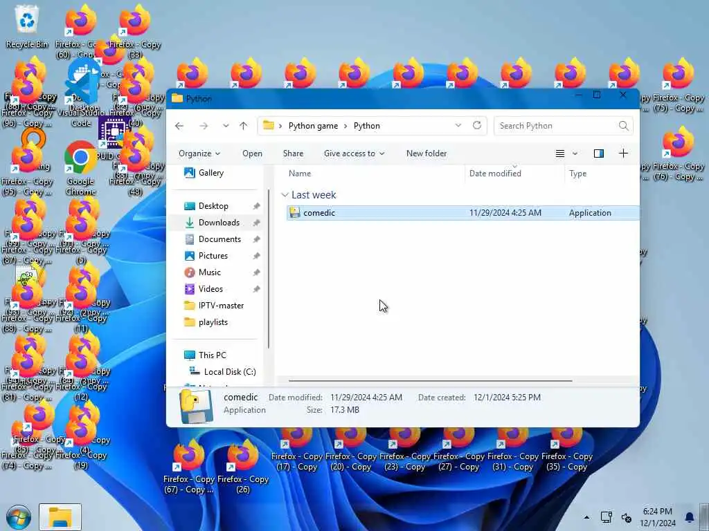Click Share in the command bar

point(293,153)
